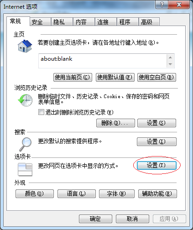Select the 高级 tab
The height and width of the screenshot is (230, 193).
point(149,22)
